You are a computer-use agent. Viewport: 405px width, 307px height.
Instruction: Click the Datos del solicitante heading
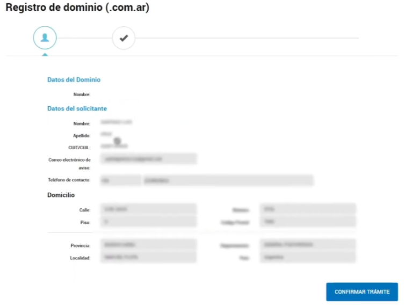[77, 108]
